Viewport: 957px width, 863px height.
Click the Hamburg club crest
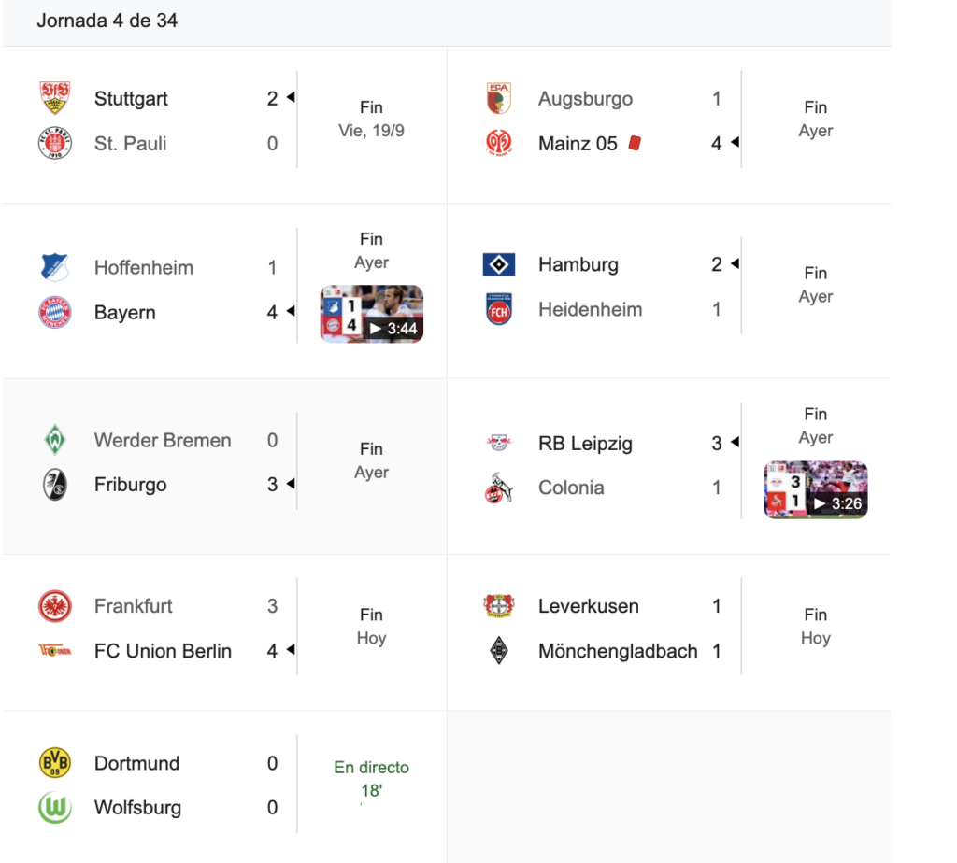[498, 264]
